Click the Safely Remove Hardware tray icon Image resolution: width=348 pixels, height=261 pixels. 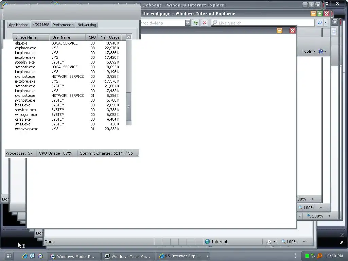313,256
